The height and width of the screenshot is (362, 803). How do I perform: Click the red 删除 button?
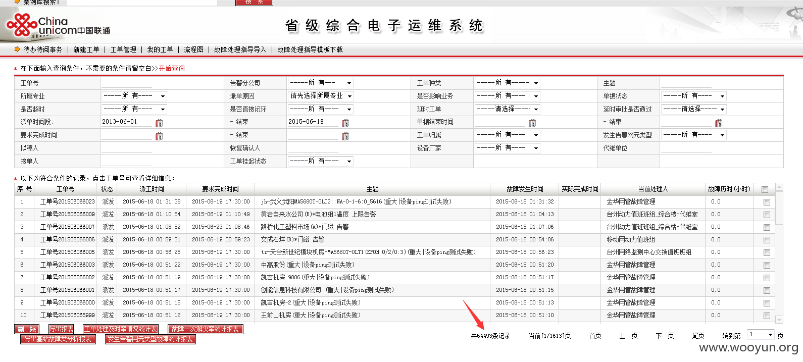point(27,329)
